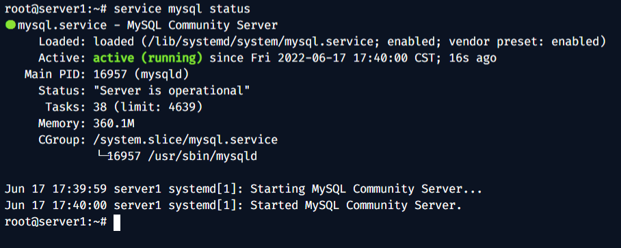Click the tree branch symbol before 16957
The image size is (621, 248).
click(103, 155)
